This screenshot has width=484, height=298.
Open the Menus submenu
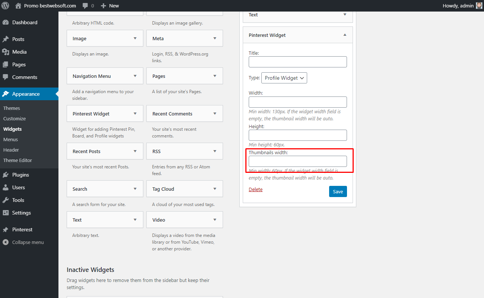10,139
